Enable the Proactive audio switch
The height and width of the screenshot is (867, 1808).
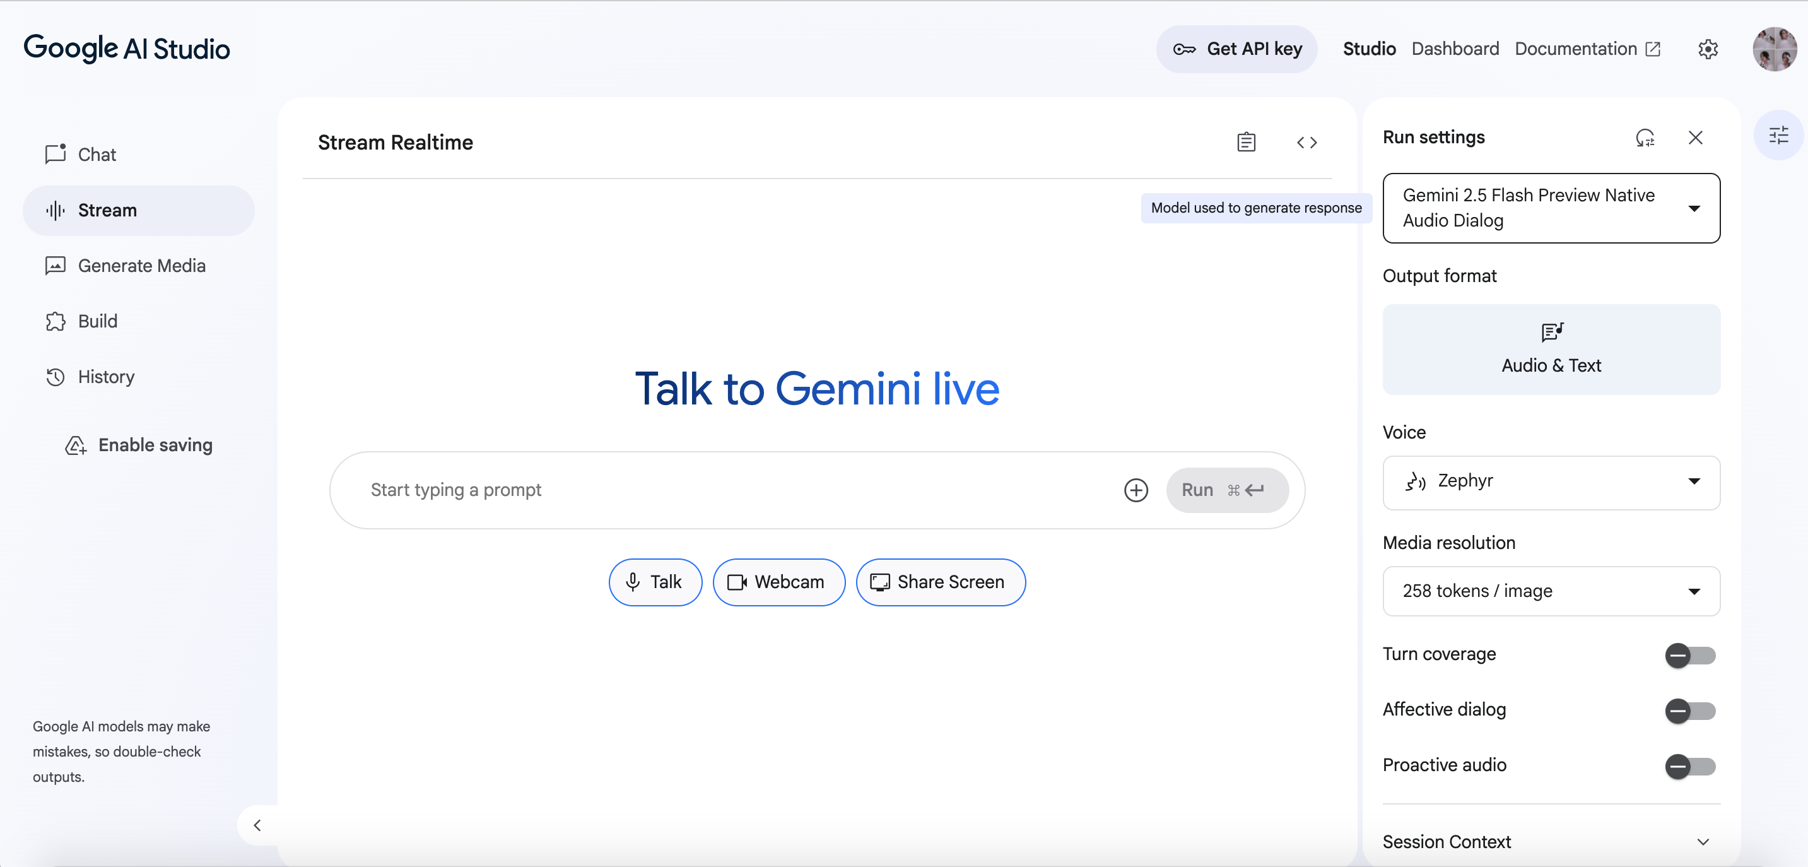coord(1690,767)
